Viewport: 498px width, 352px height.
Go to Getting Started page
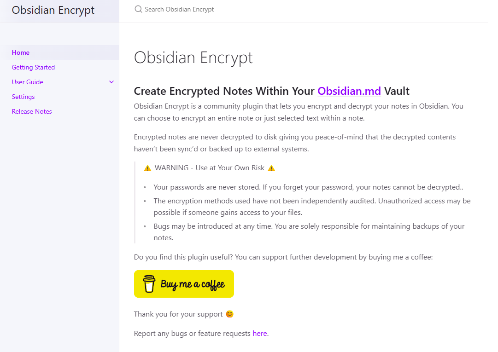[x=33, y=67]
